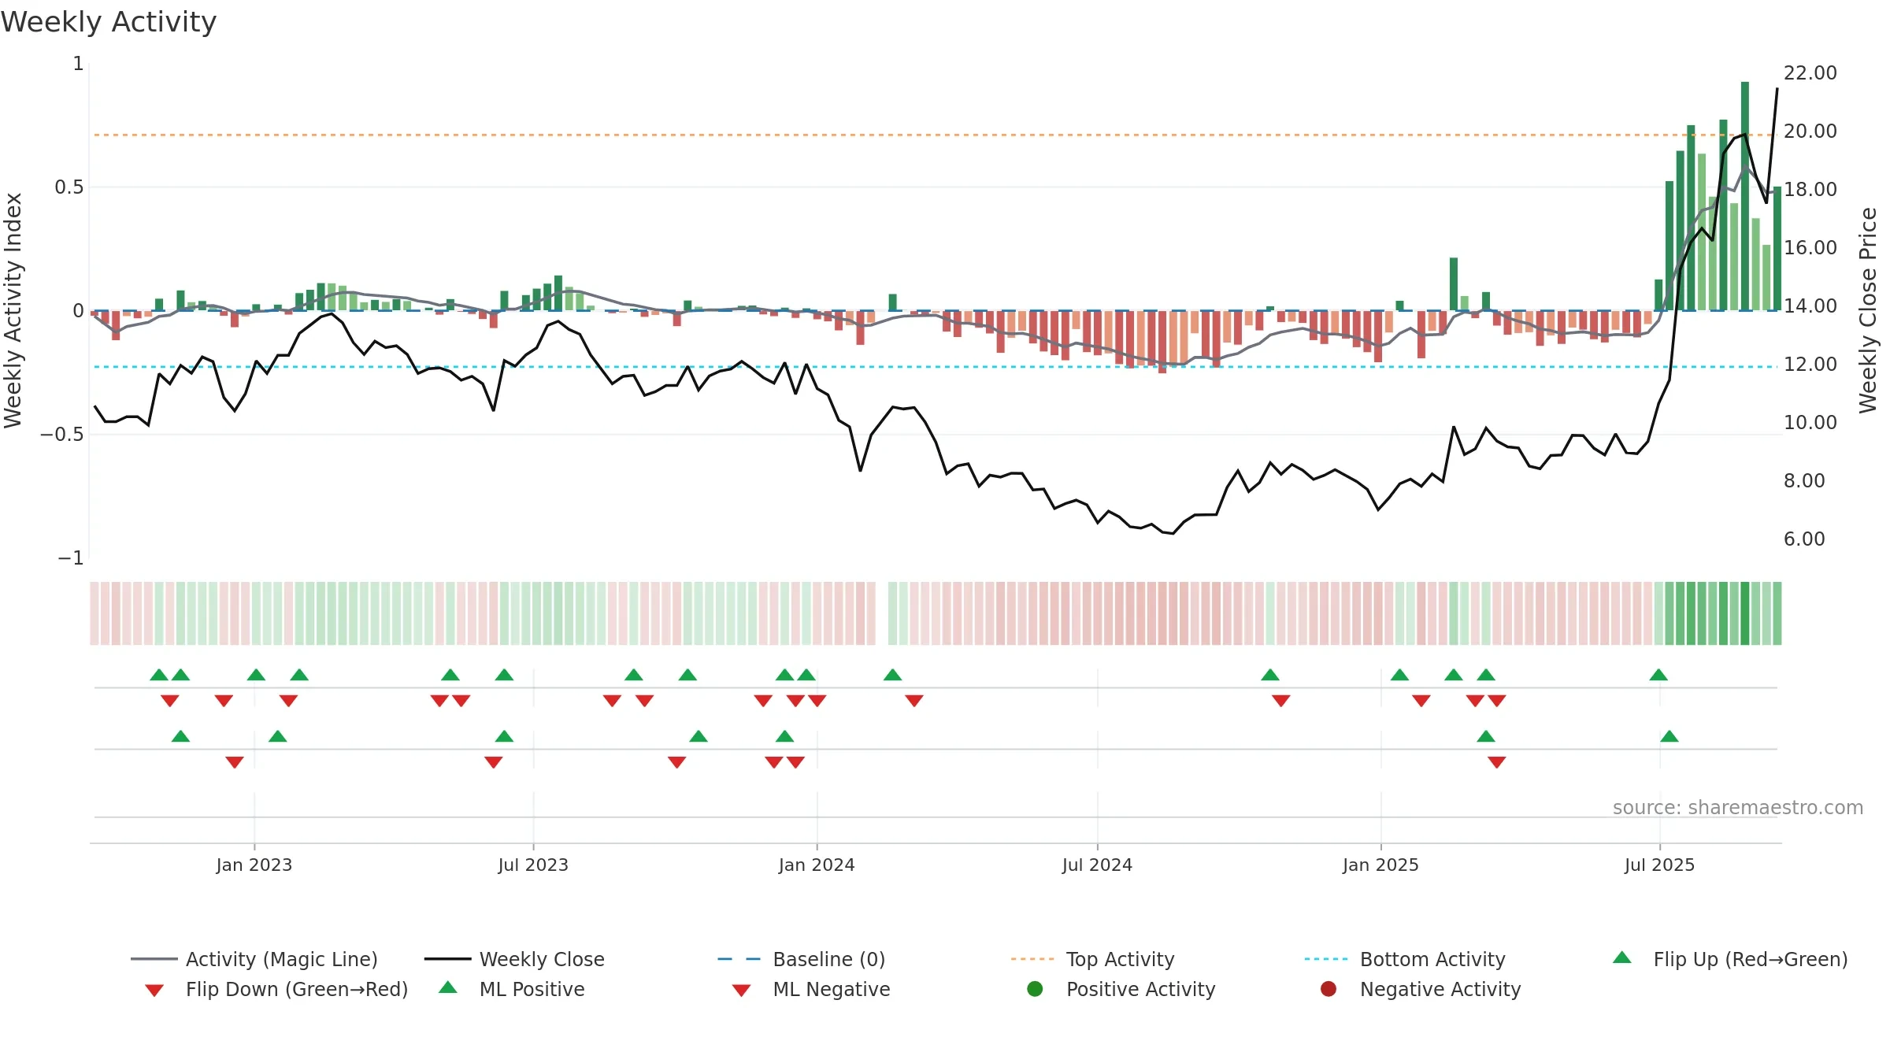Viewport: 1890px width, 1063px height.
Task: Click the green ML Positive legend triangle
Action: [448, 987]
